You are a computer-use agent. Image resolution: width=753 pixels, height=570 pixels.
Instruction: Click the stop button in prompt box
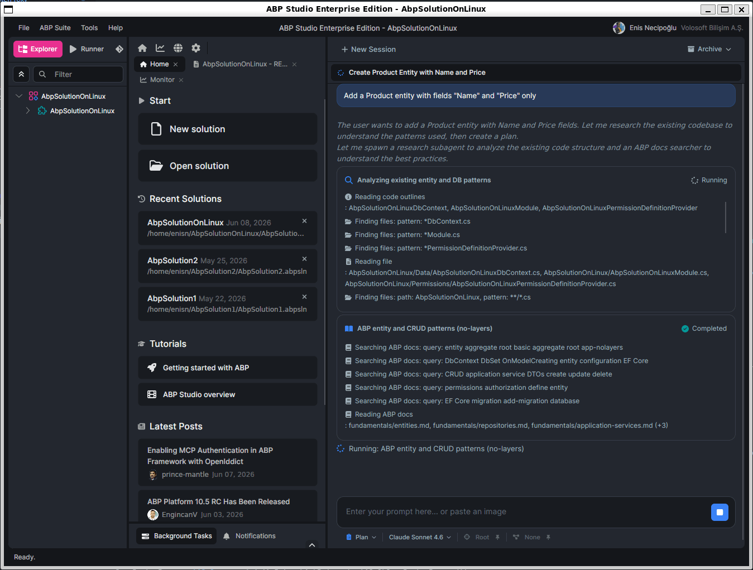coord(720,512)
